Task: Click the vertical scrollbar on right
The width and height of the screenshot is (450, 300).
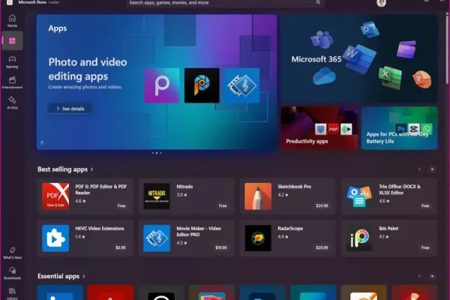Action: pos(448,49)
